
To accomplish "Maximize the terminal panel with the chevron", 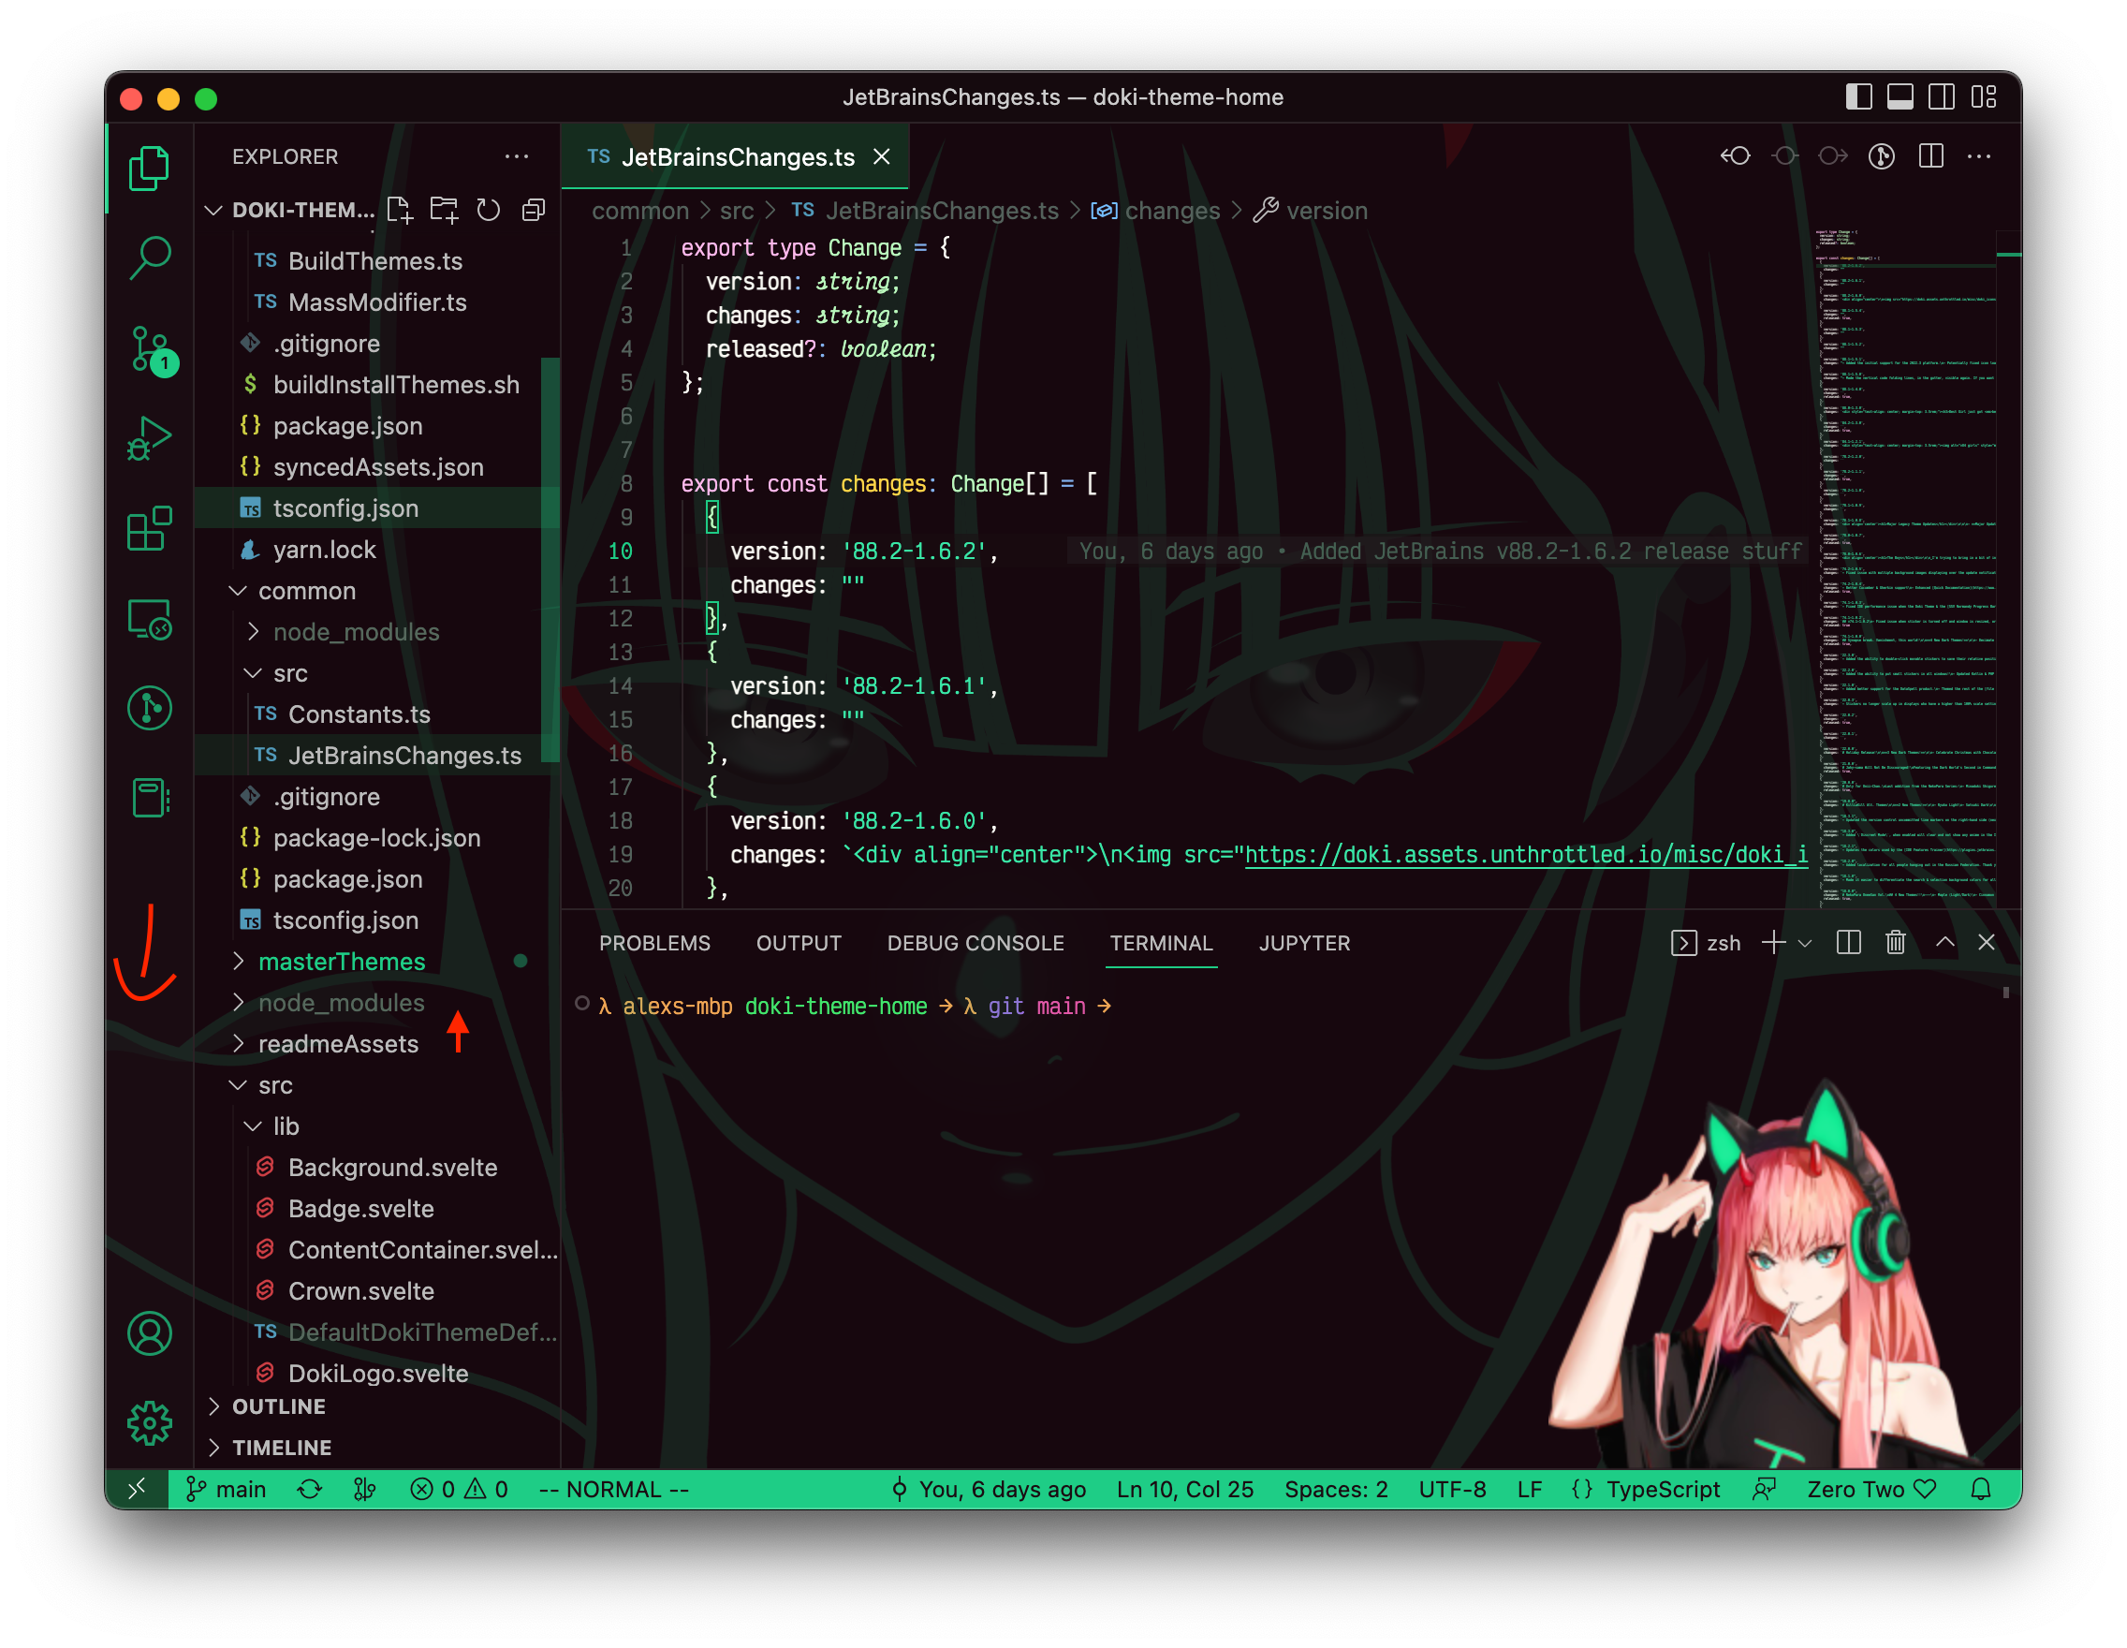I will (x=1944, y=943).
